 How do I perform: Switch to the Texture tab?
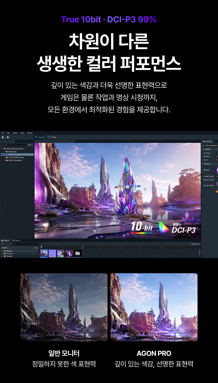point(17,240)
